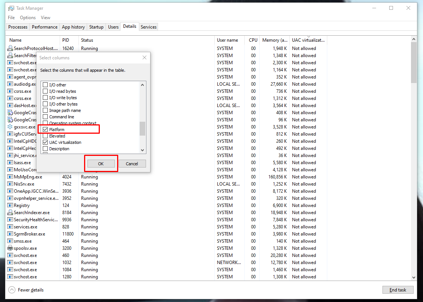Screen dimensions: 423x302
Task: Check the I/O read bytes checkbox
Action: tap(45, 91)
